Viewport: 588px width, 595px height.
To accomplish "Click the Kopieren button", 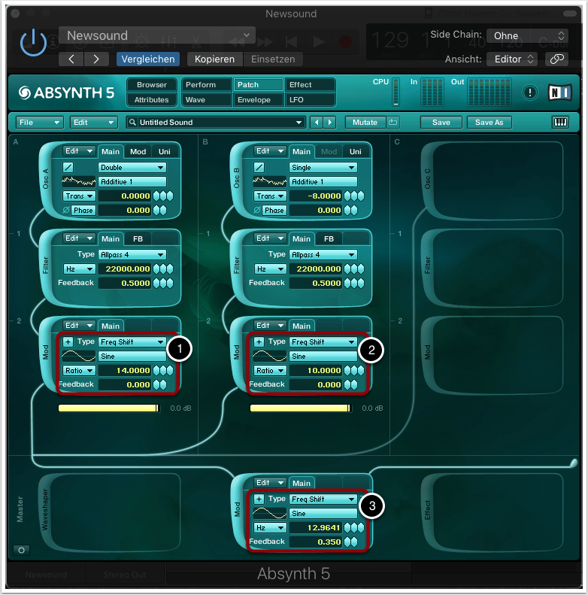I will pos(214,59).
